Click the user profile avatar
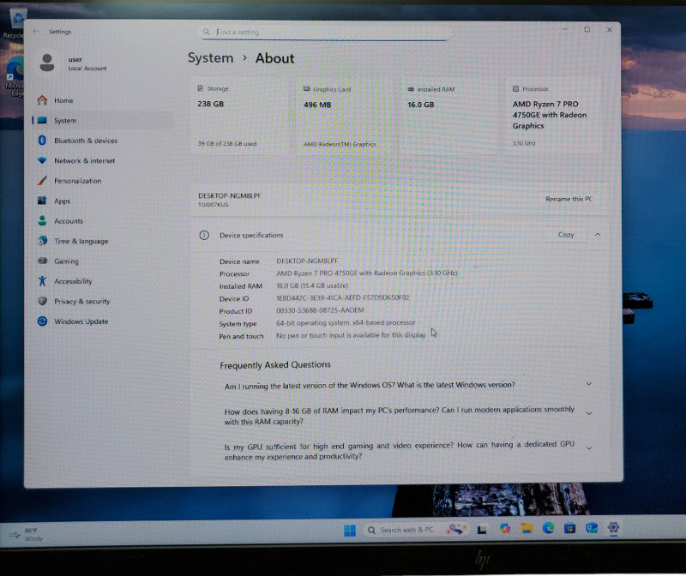The height and width of the screenshot is (576, 686). [47, 63]
